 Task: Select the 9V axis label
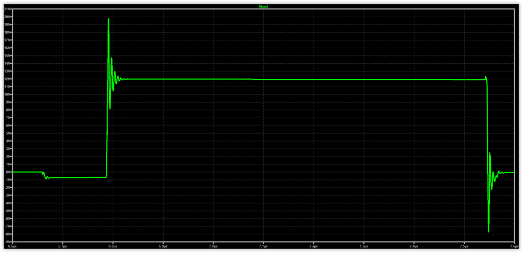point(8,102)
